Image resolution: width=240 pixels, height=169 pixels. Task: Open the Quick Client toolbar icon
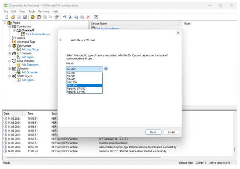96,17
